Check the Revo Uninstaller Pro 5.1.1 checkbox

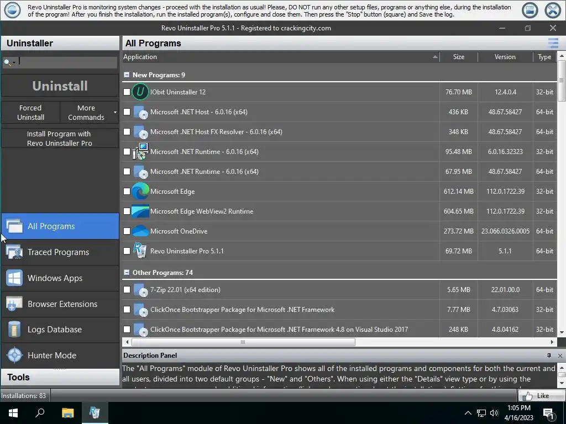(127, 251)
